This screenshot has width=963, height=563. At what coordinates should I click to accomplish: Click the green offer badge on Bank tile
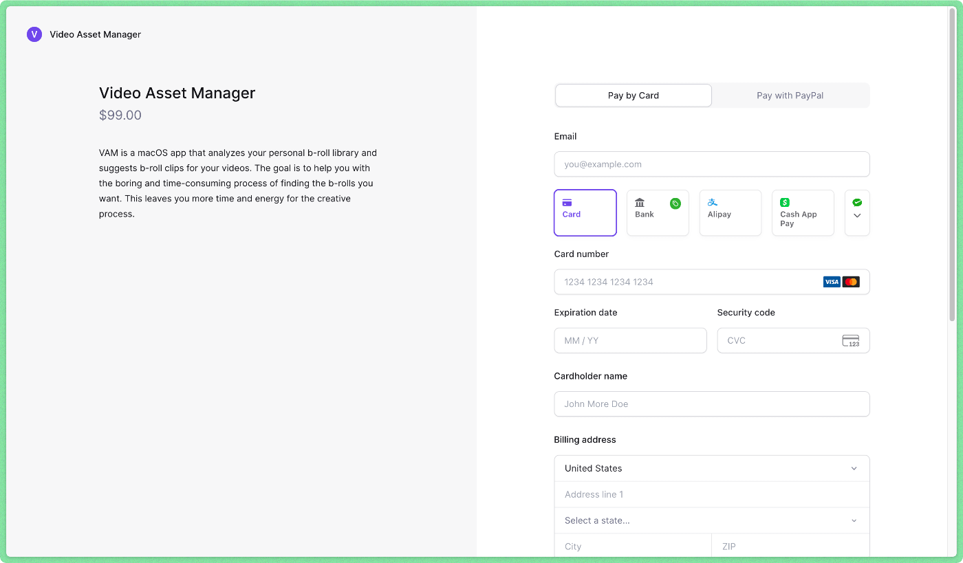[x=675, y=203]
